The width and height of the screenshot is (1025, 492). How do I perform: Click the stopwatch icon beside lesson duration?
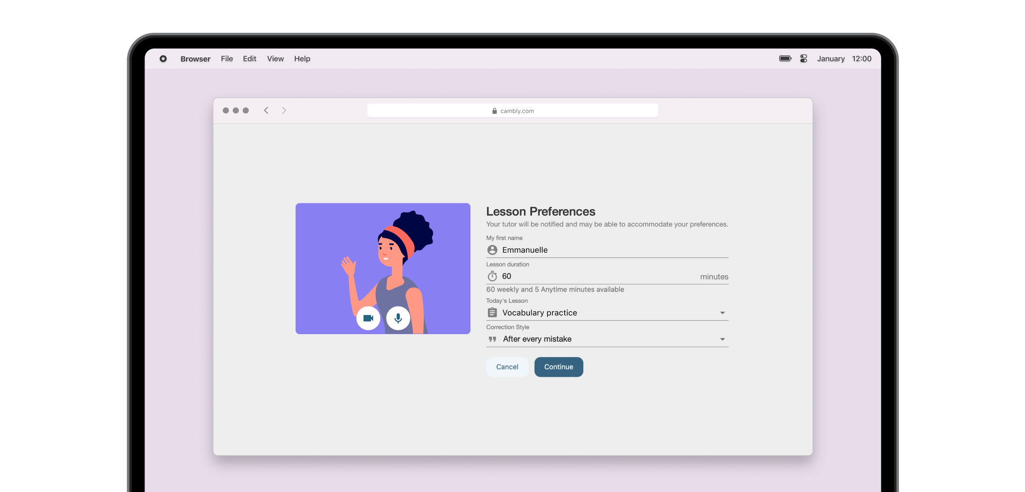(x=493, y=277)
